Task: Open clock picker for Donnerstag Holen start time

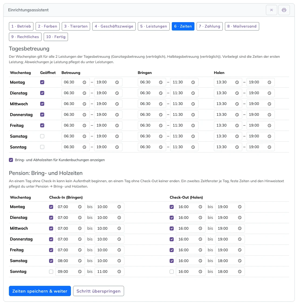Action: [x=237, y=115]
